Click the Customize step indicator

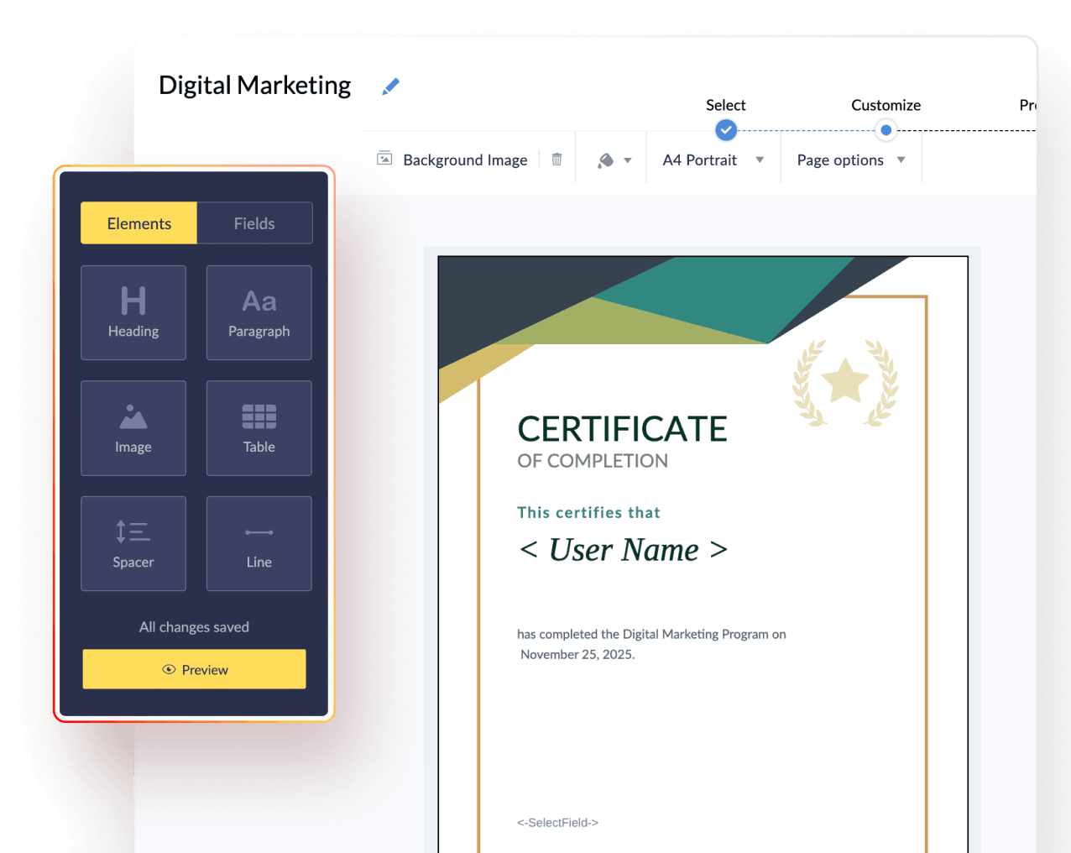click(x=886, y=130)
